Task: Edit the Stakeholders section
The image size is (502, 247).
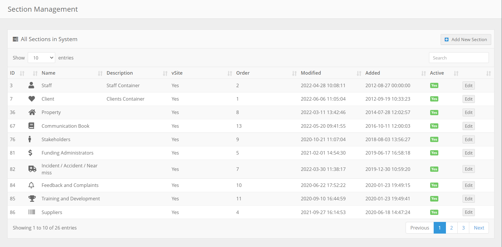Action: (x=469, y=139)
